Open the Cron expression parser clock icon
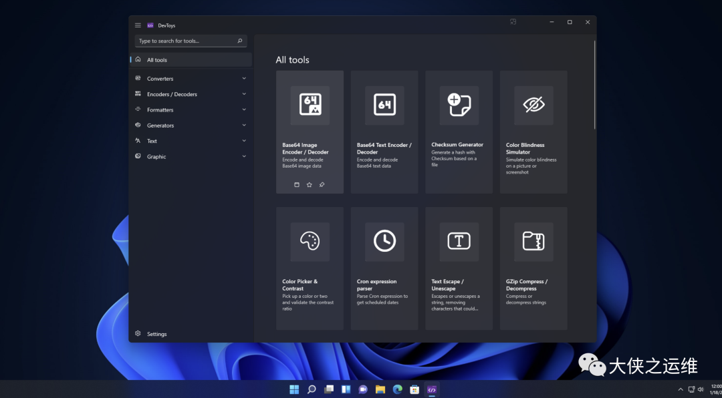Image resolution: width=722 pixels, height=398 pixels. (384, 241)
